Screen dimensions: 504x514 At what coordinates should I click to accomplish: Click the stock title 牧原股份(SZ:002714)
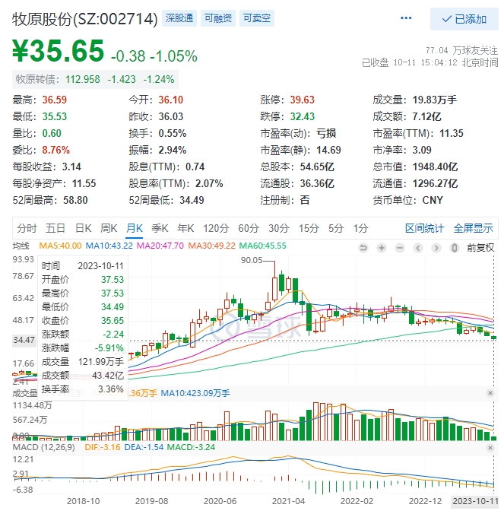[x=85, y=19]
